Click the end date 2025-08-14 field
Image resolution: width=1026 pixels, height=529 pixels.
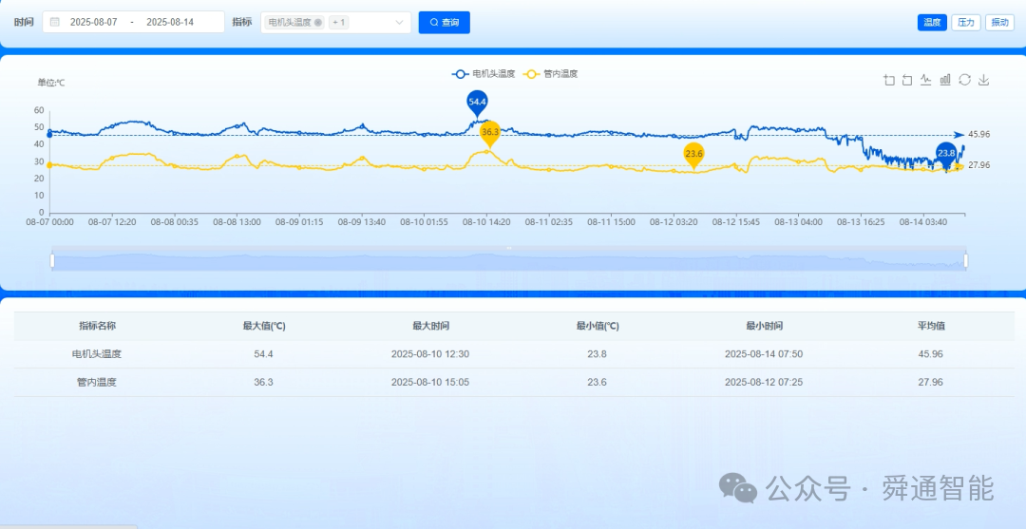[x=170, y=22]
